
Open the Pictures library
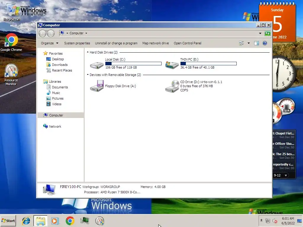click(58, 98)
